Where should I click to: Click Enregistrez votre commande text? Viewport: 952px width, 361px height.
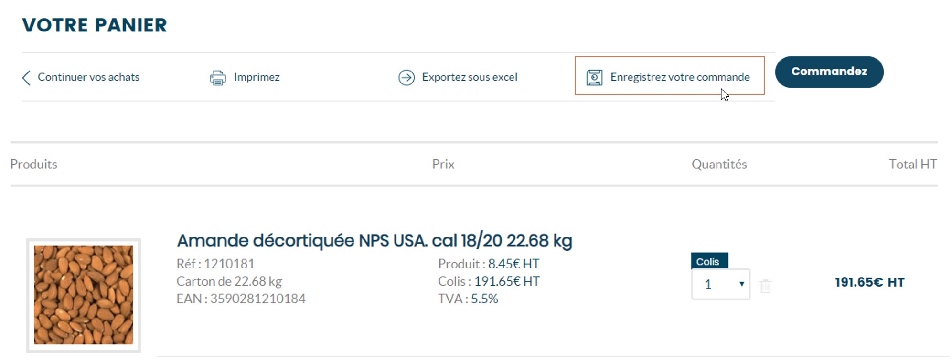pyautogui.click(x=679, y=77)
